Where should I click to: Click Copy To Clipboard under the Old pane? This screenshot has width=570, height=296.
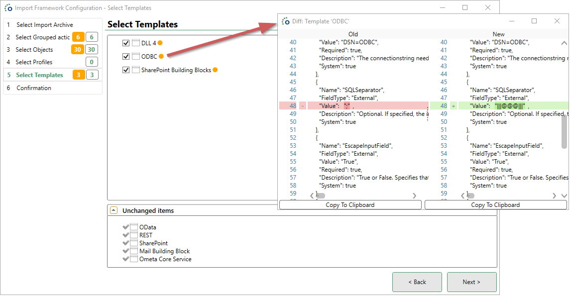tap(350, 204)
